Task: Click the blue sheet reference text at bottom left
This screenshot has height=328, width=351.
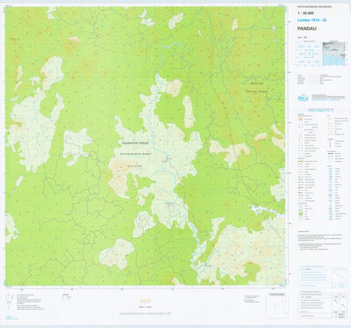Action: [x=12, y=317]
